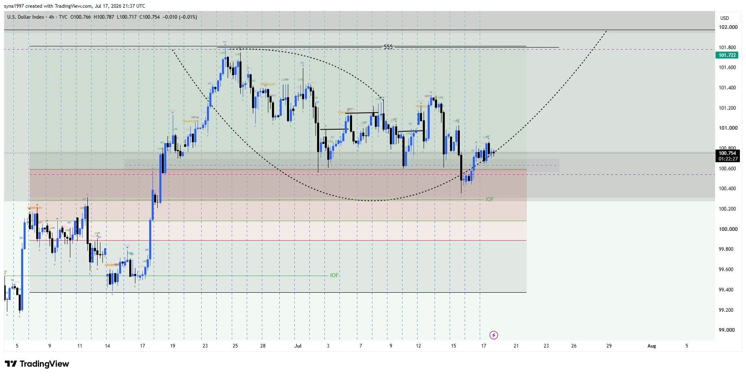Click the change value −0.010 (−0.01%)
Screen dimensions: 746x376
point(180,17)
